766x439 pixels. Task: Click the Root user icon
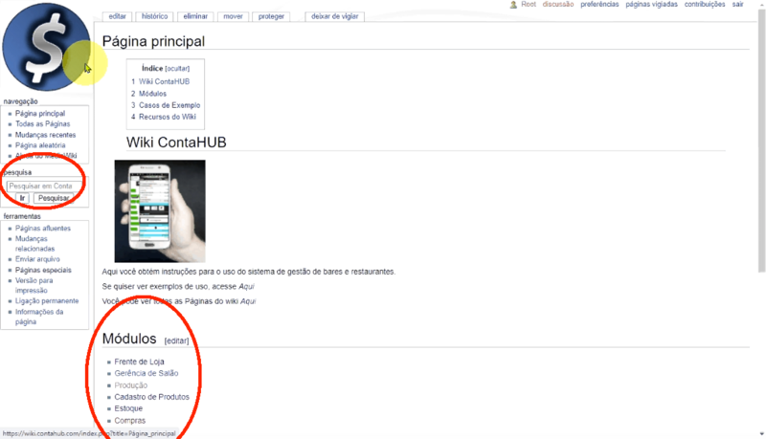coord(513,5)
